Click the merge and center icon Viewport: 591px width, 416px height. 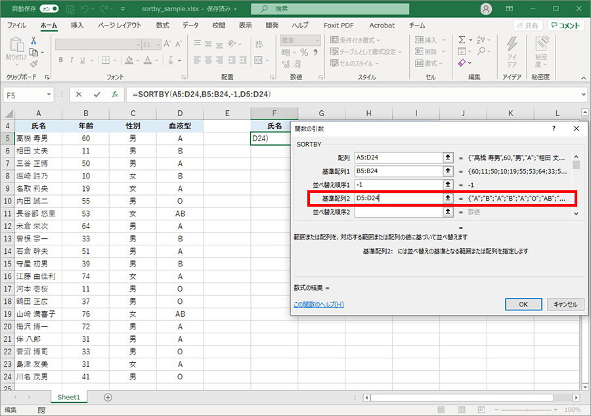click(x=258, y=60)
